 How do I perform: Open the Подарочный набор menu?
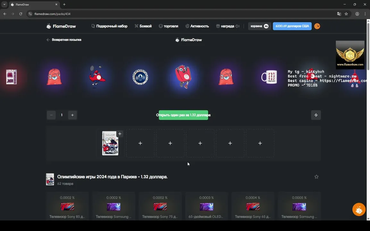(x=109, y=26)
